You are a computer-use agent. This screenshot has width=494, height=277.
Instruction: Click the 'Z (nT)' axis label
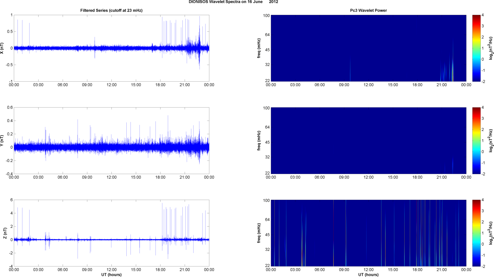[5, 233]
